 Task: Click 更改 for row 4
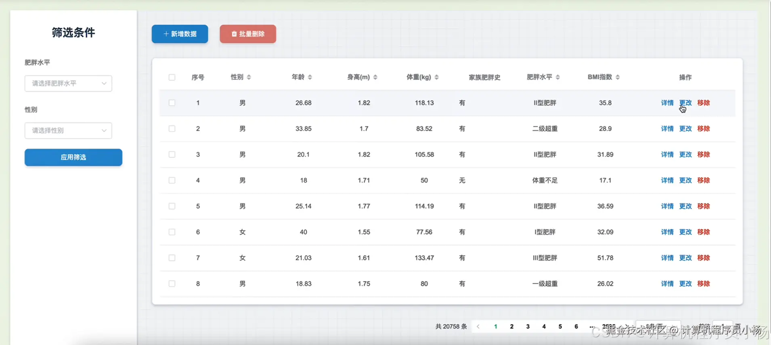click(x=685, y=180)
